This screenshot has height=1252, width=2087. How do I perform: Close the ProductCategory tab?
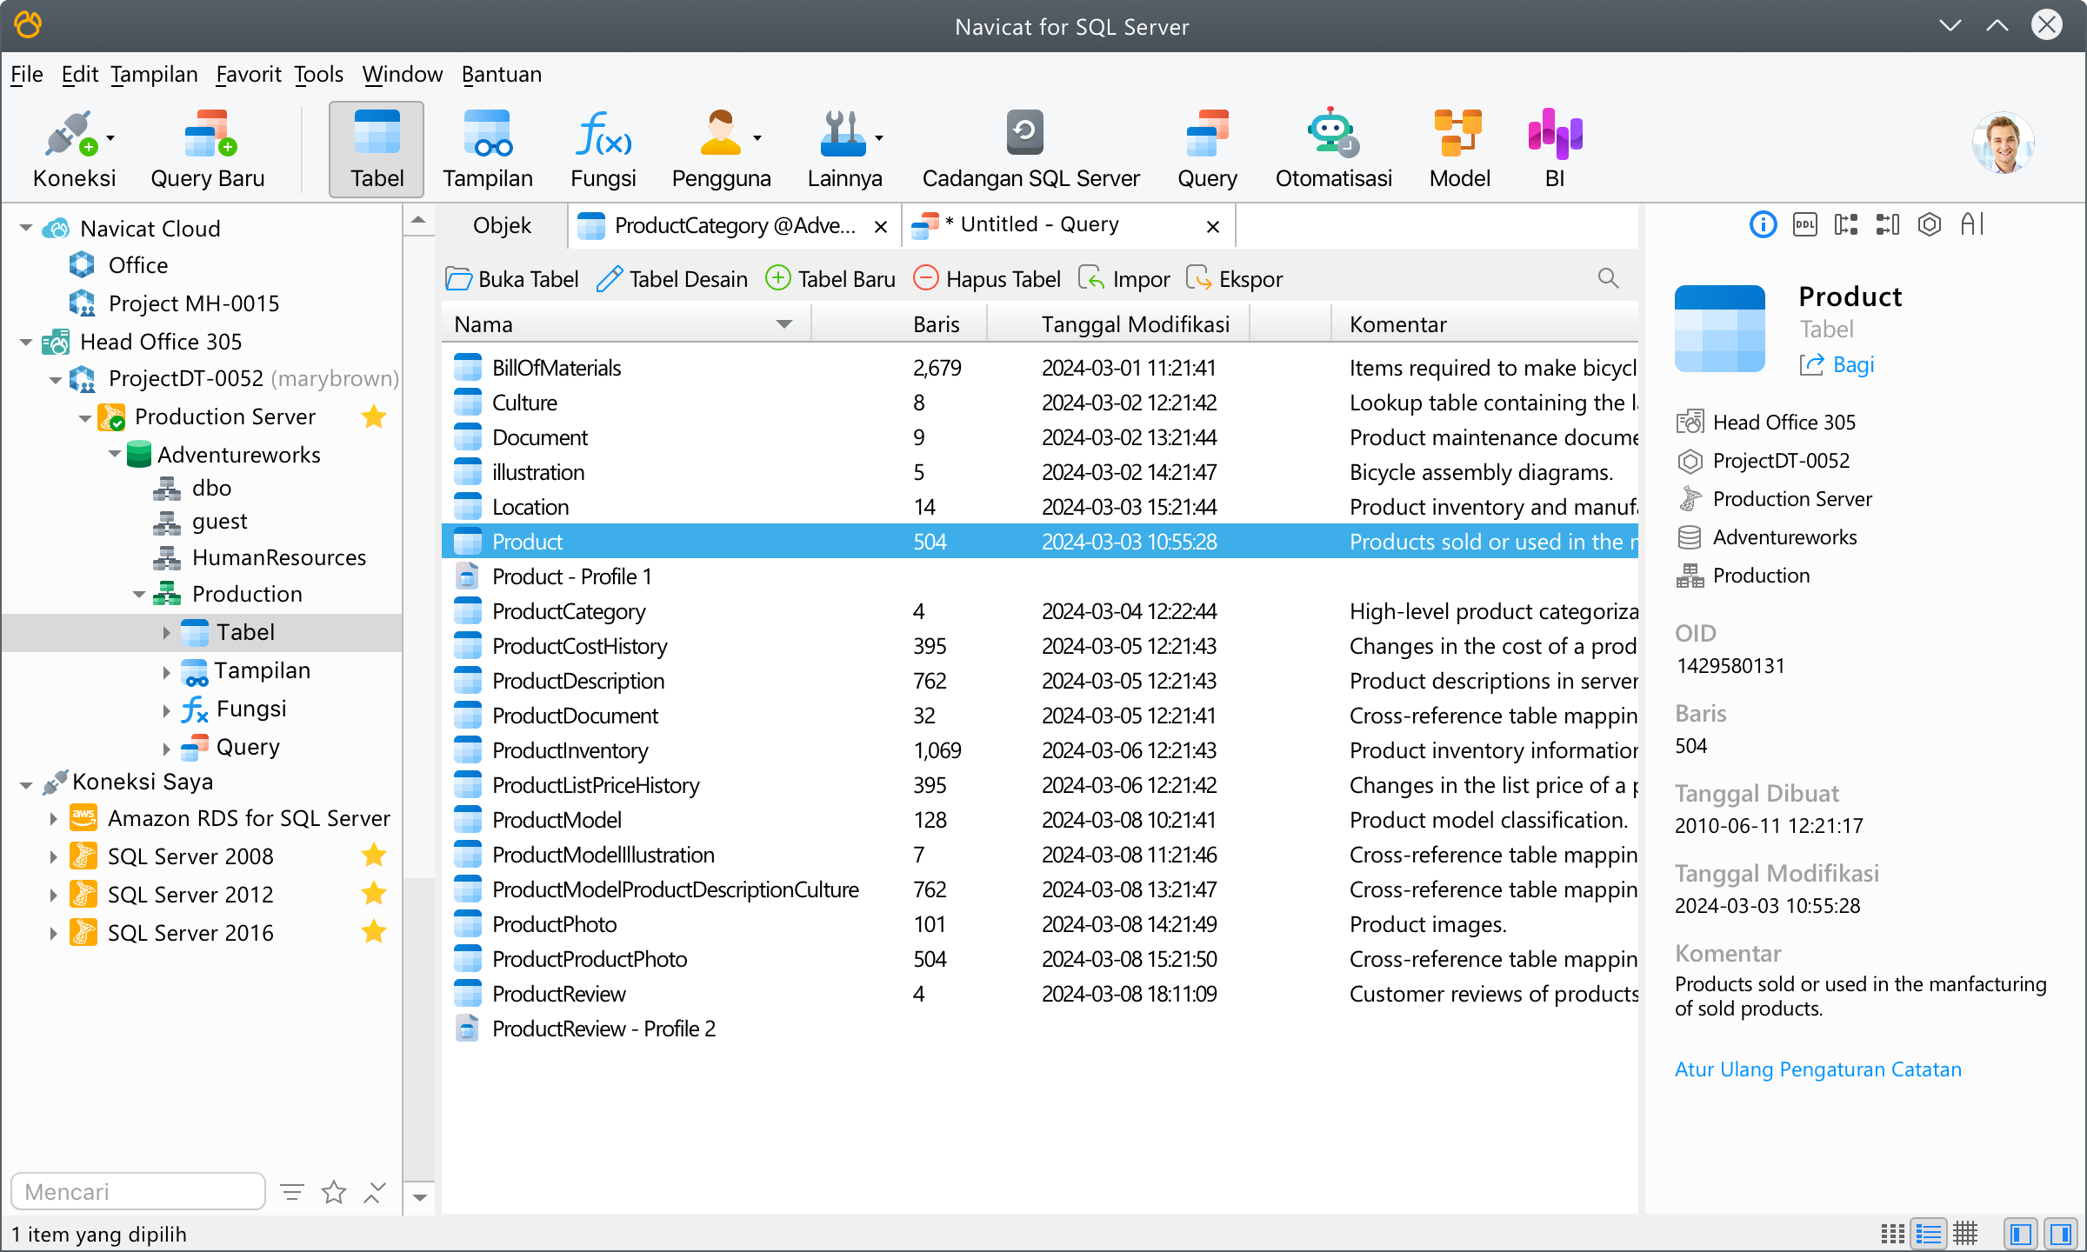[x=881, y=227]
